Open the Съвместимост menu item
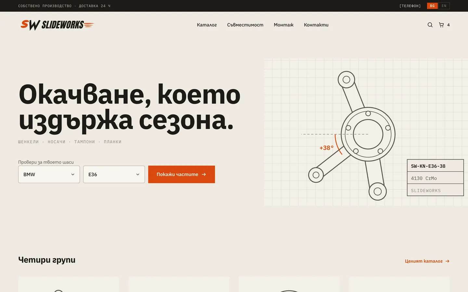The height and width of the screenshot is (292, 468). pos(245,25)
